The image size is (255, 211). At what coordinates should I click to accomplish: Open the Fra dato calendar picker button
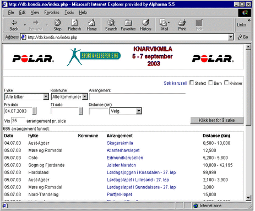tap(34, 111)
